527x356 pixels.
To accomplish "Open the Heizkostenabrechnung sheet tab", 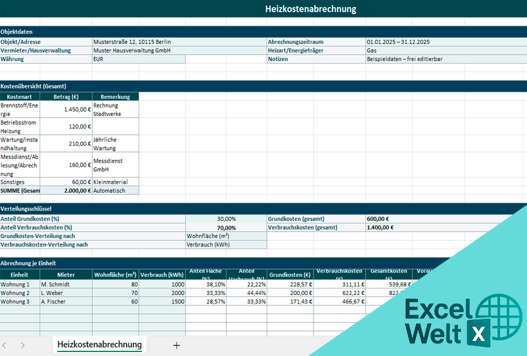I will (99, 345).
